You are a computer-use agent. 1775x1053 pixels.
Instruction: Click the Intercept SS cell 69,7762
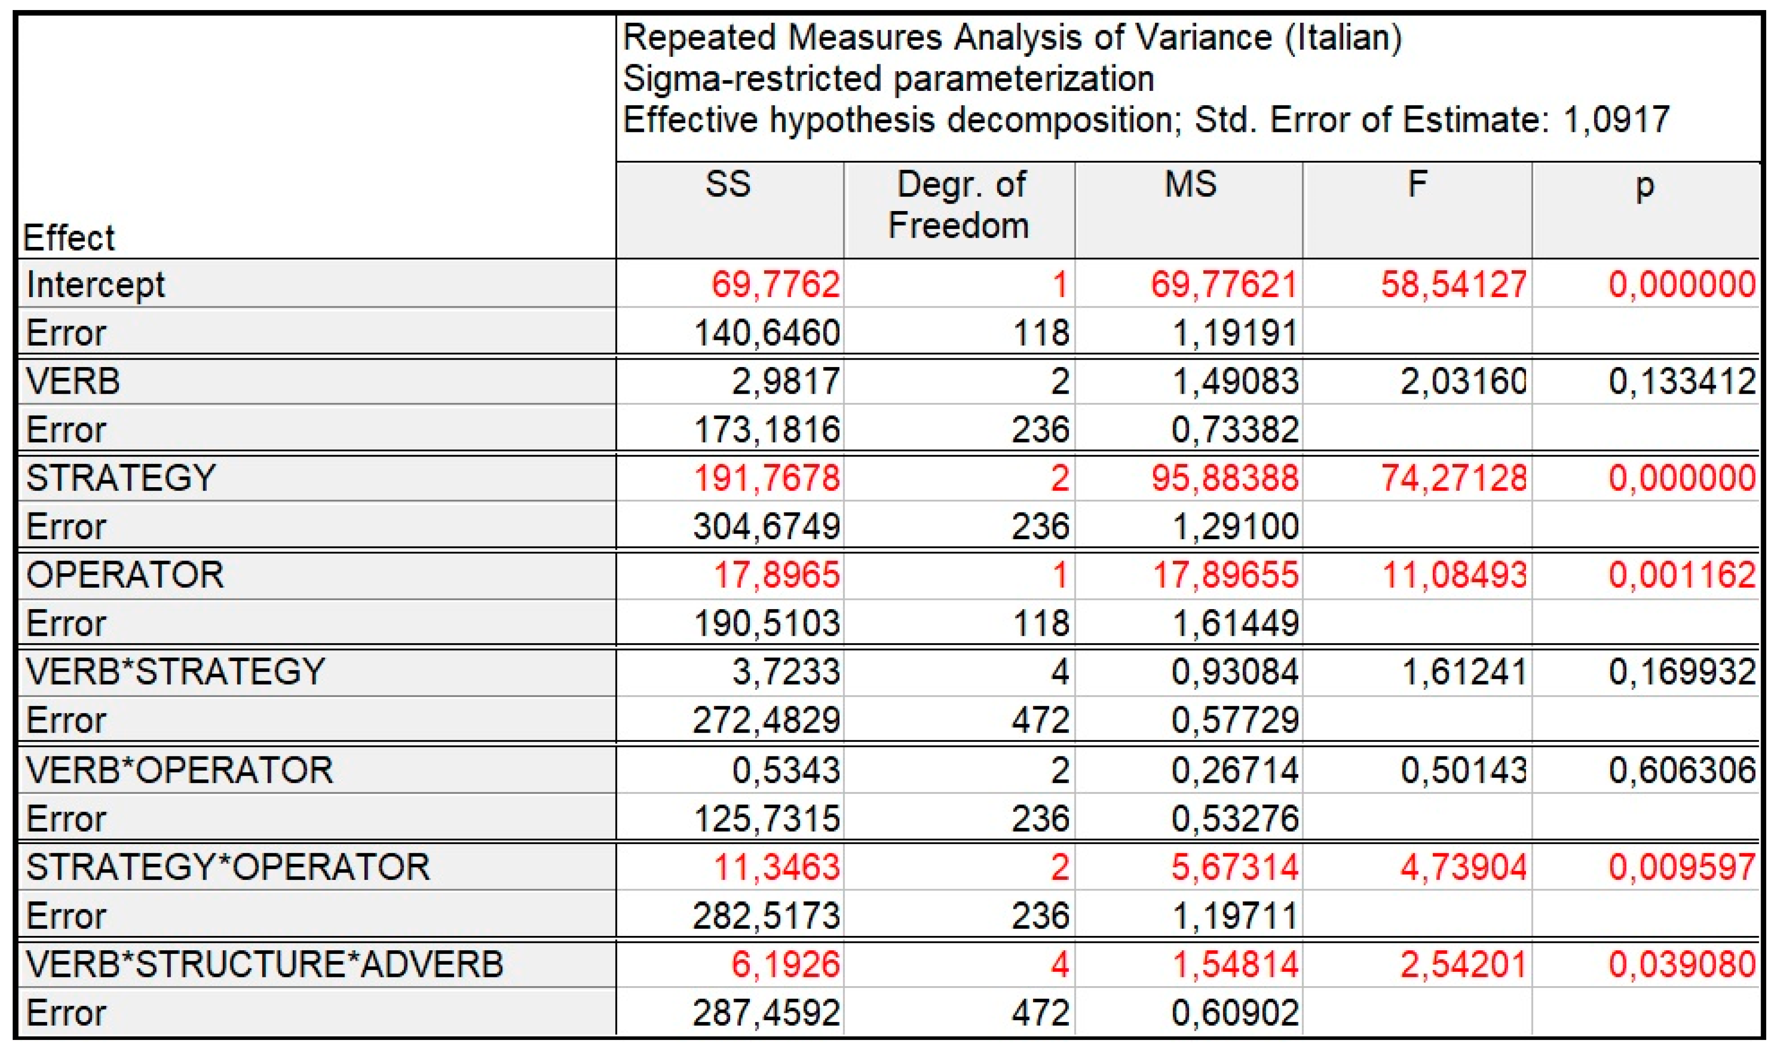775,284
